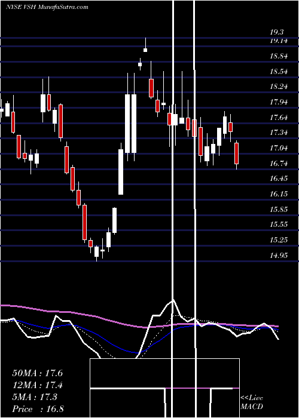Click the <<Live MACD label
The image size is (299, 418).
click(252, 402)
